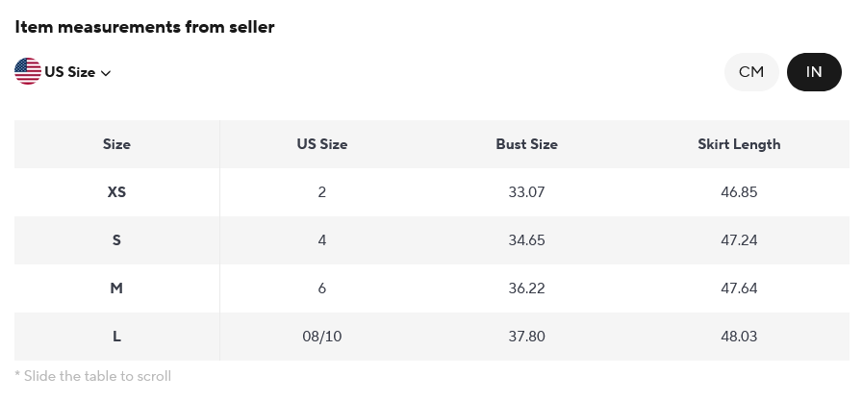Click bust size value 33.07

click(526, 192)
